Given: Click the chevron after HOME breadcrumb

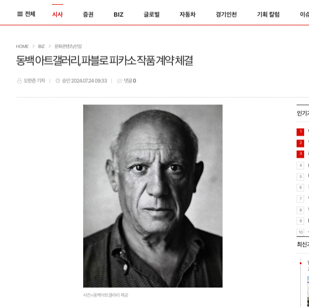Looking at the screenshot, I should [33, 46].
